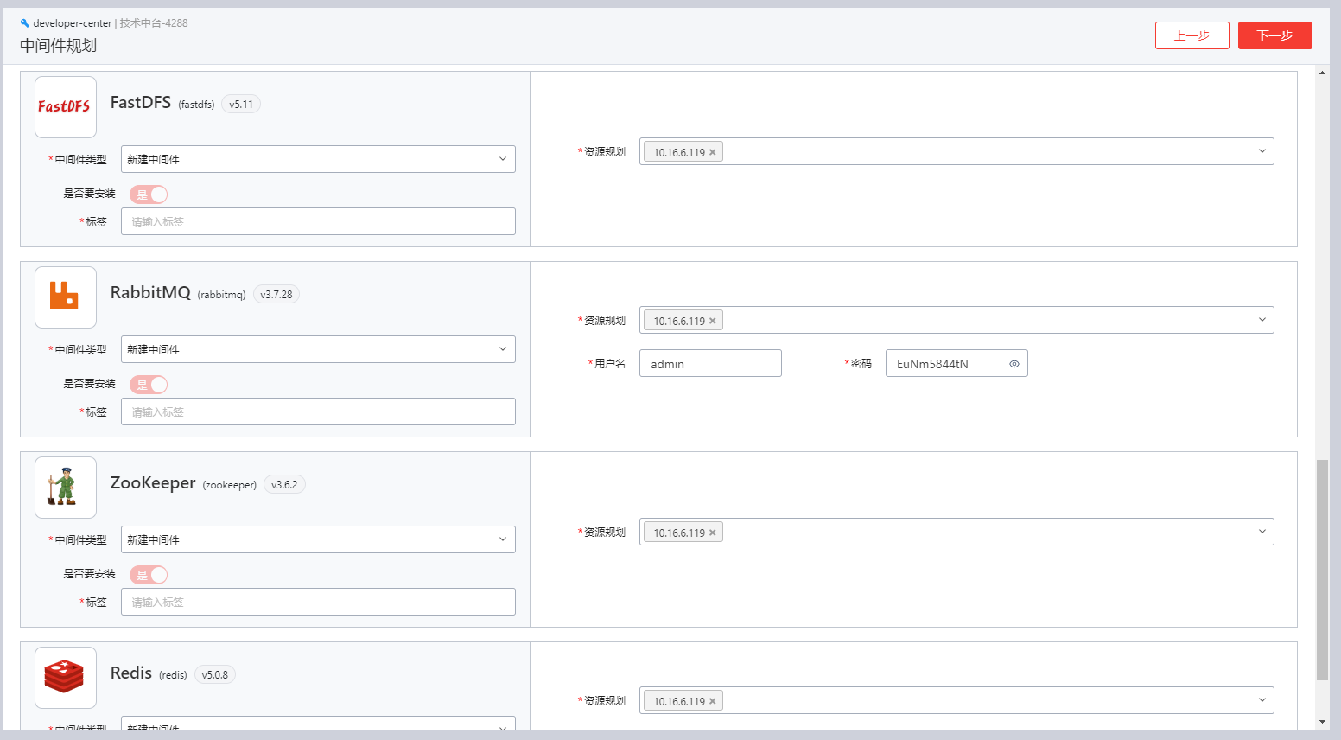Show RabbitMQ password with eye icon
Viewport: 1341px width, 740px height.
click(x=1014, y=364)
